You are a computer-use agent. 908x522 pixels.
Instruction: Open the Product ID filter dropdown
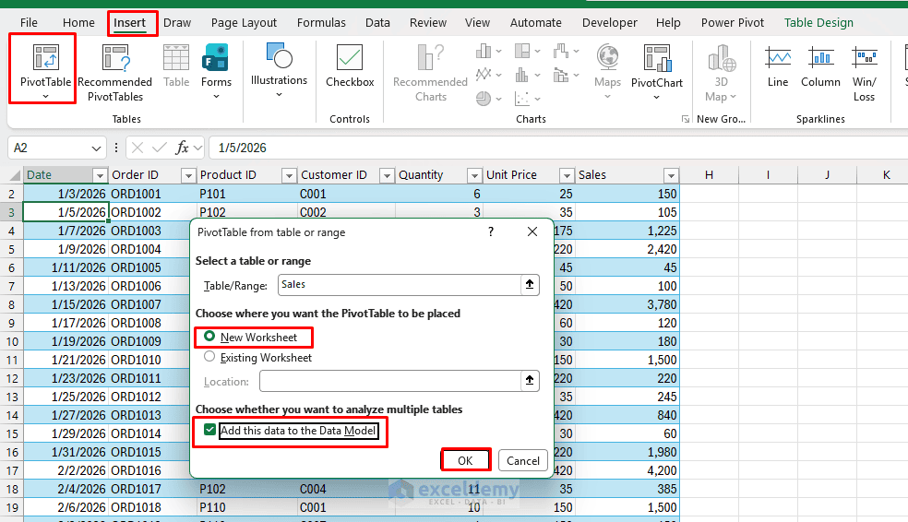289,175
